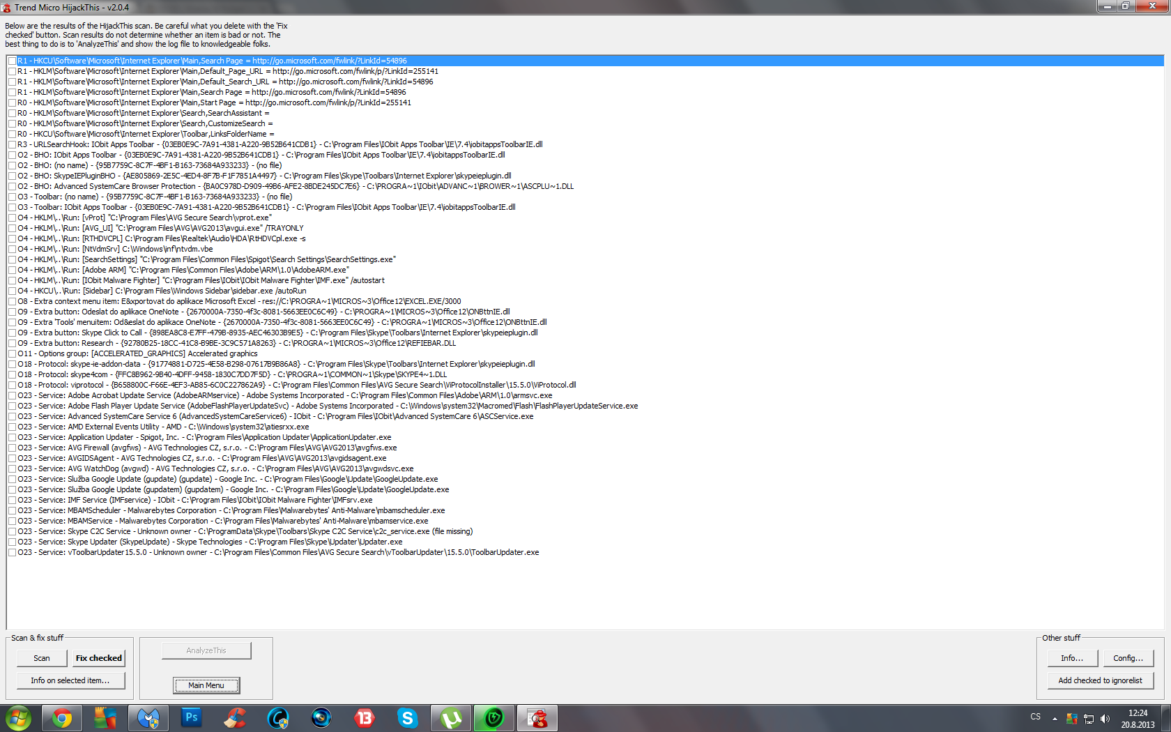Viewport: 1171px width, 732px height.
Task: Click Add checked to ignorelist
Action: 1101,680
